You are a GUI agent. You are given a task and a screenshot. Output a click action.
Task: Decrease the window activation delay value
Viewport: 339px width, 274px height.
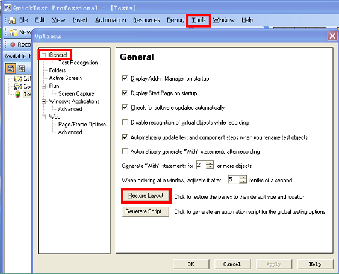243,181
